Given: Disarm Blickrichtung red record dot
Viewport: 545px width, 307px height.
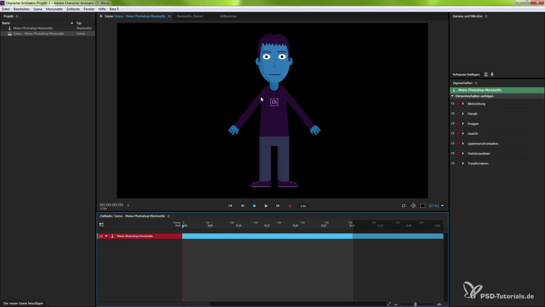Looking at the screenshot, I should click(x=458, y=104).
